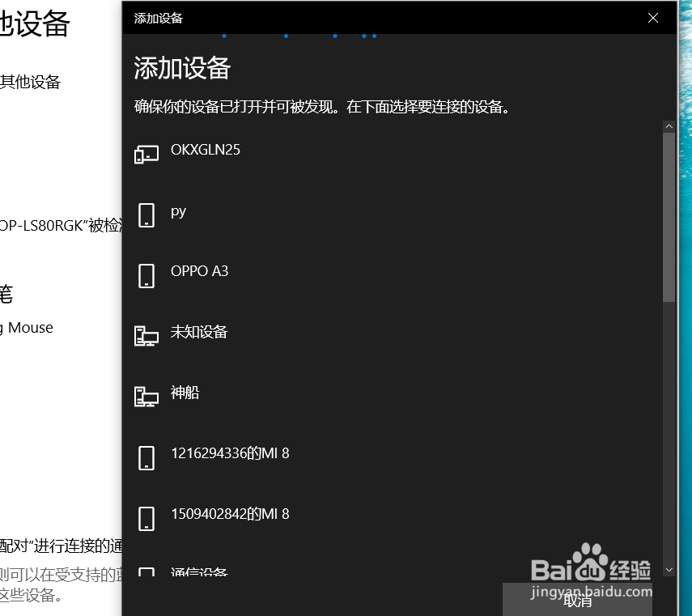
Task: Click the phone icon next to py
Action: coord(146,215)
